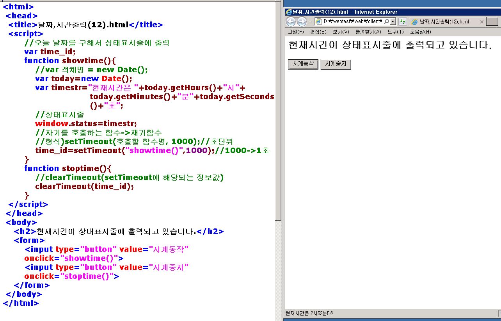Click the function showtime(){ line
The image size is (501, 321).
[70, 61]
